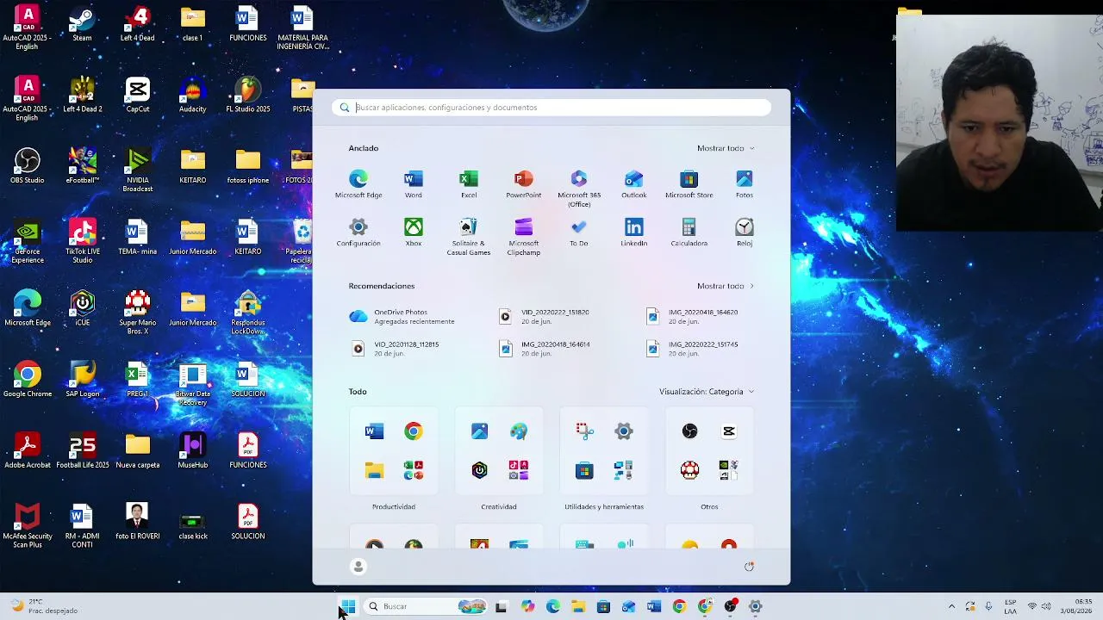
Task: Select the Google Chrome desktop shortcut
Action: [x=28, y=380]
